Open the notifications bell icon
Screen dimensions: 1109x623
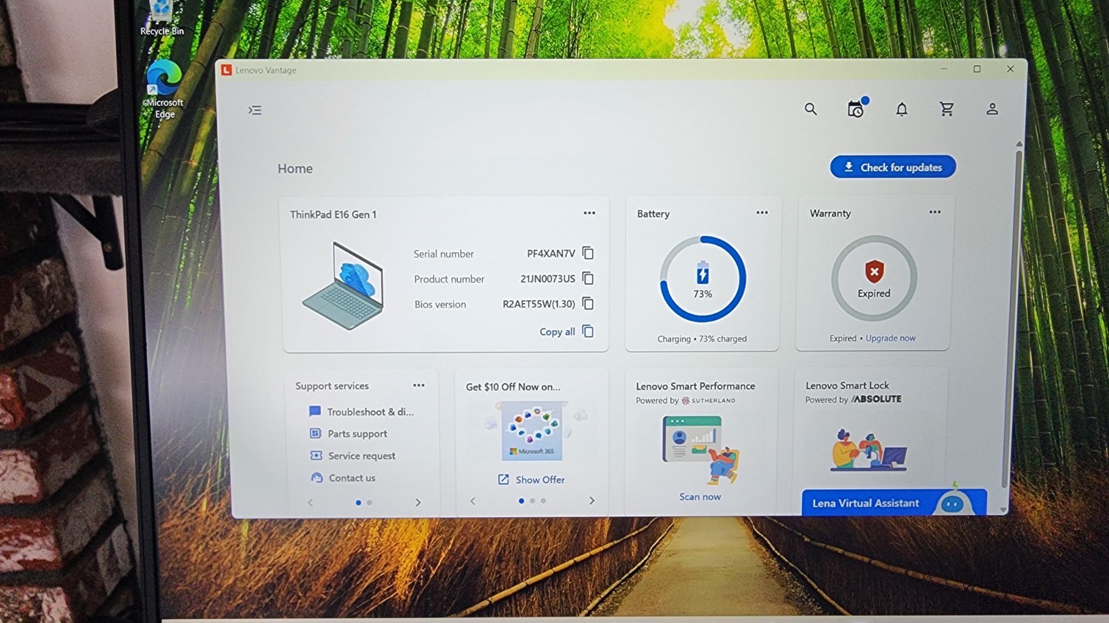901,109
